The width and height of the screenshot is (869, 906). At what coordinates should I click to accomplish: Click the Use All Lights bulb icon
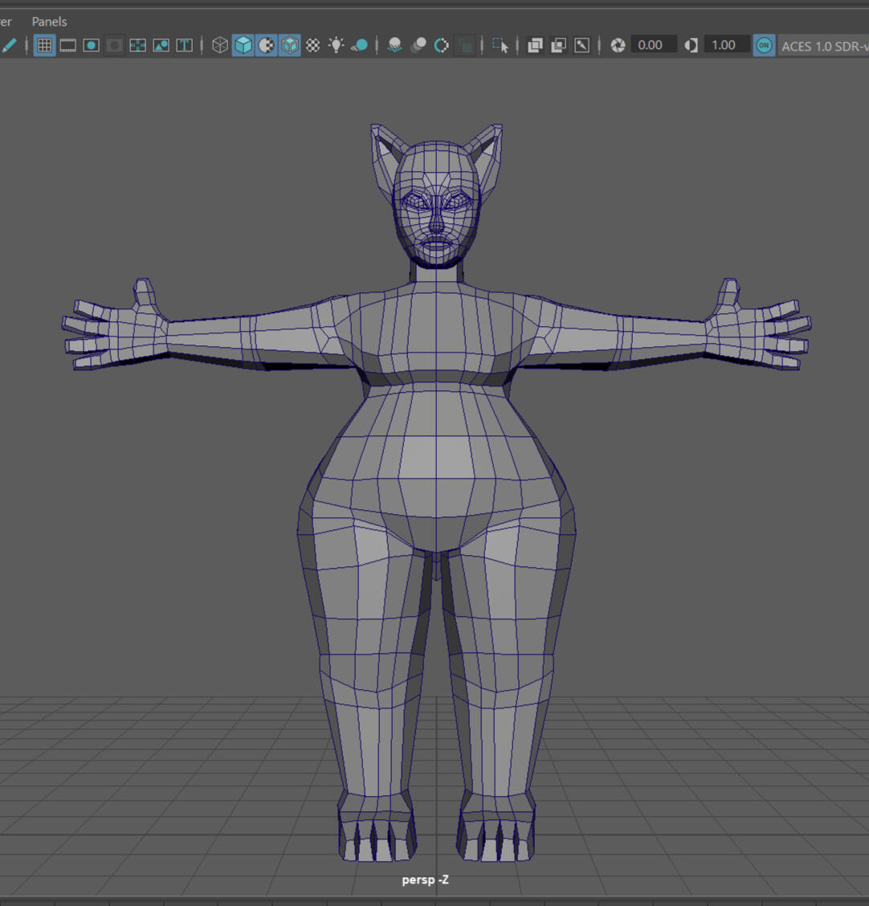click(x=337, y=45)
